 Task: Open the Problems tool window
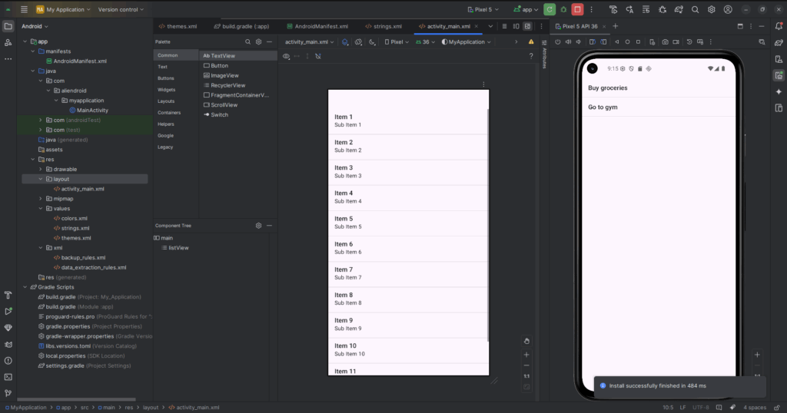8,360
